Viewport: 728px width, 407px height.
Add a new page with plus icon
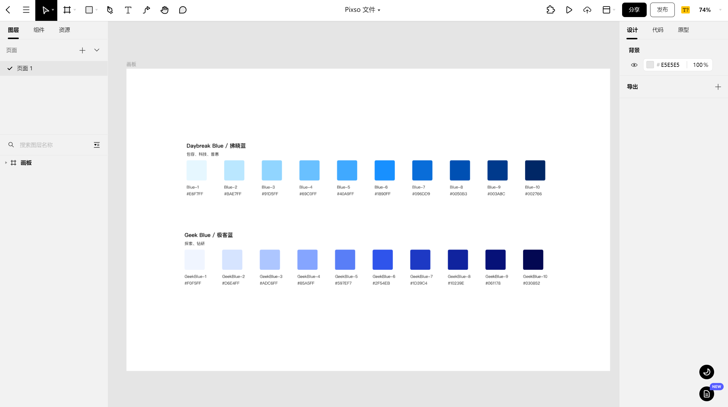82,50
